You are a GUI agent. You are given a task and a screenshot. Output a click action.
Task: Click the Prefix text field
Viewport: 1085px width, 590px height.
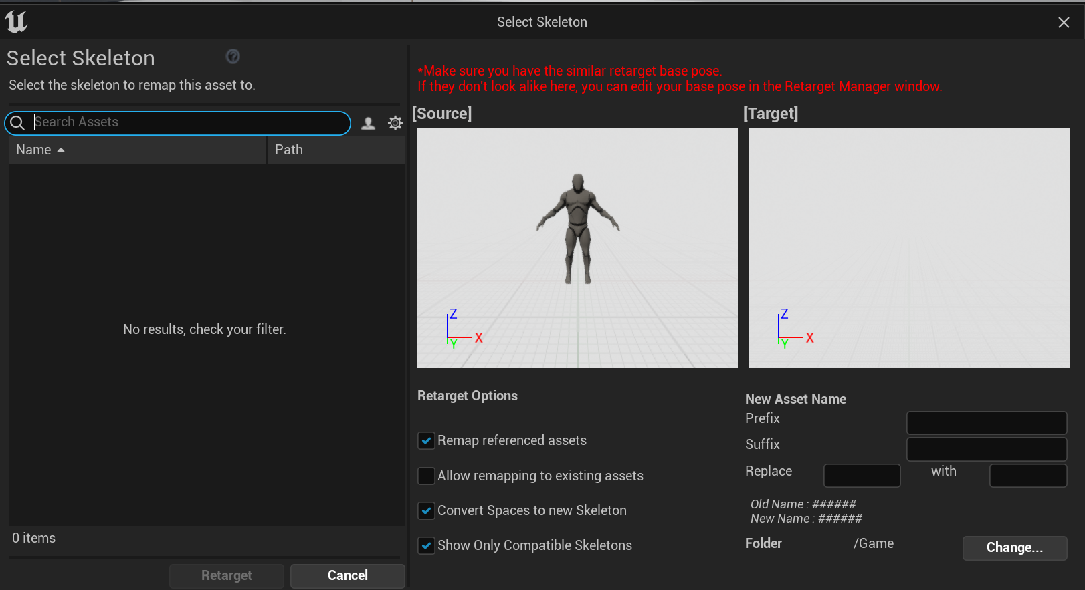pyautogui.click(x=986, y=423)
